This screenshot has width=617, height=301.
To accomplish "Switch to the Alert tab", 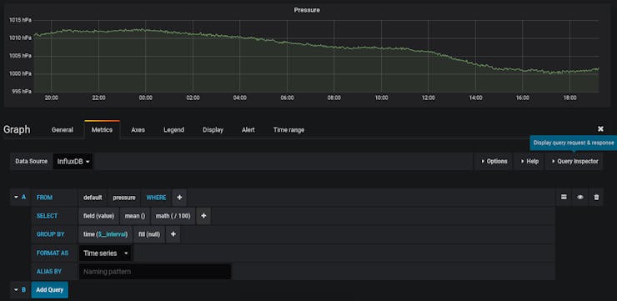I will (x=248, y=130).
